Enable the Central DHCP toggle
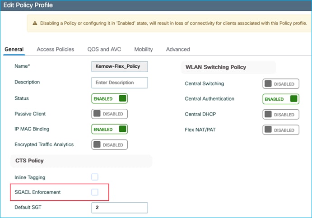This screenshot has width=312, height=218. point(281,114)
